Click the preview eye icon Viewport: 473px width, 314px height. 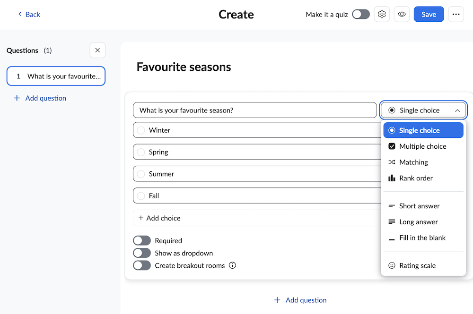coord(402,14)
